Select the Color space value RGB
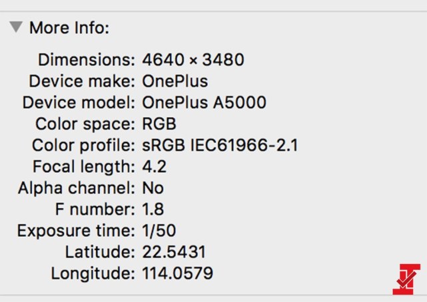This screenshot has width=427, height=302. tap(159, 124)
